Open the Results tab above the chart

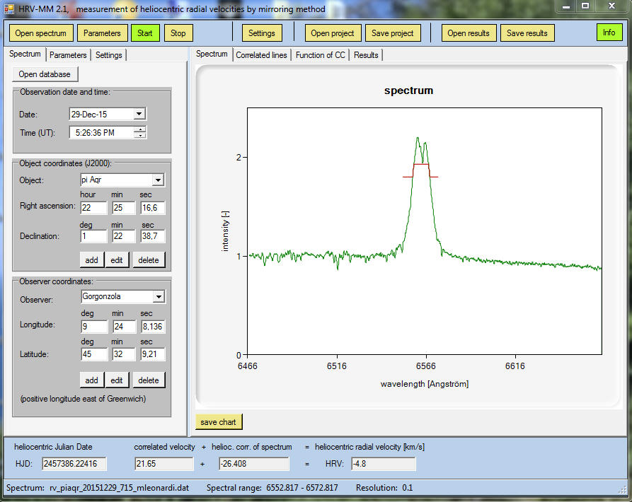tap(366, 55)
